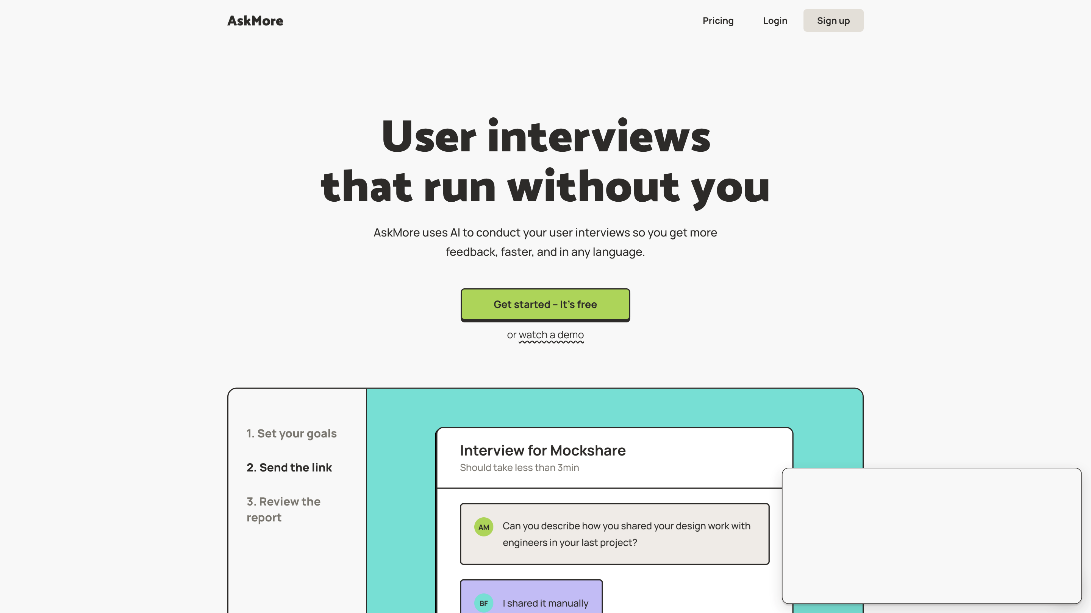This screenshot has width=1091, height=613.
Task: Click Get started – It's free
Action: tap(545, 304)
